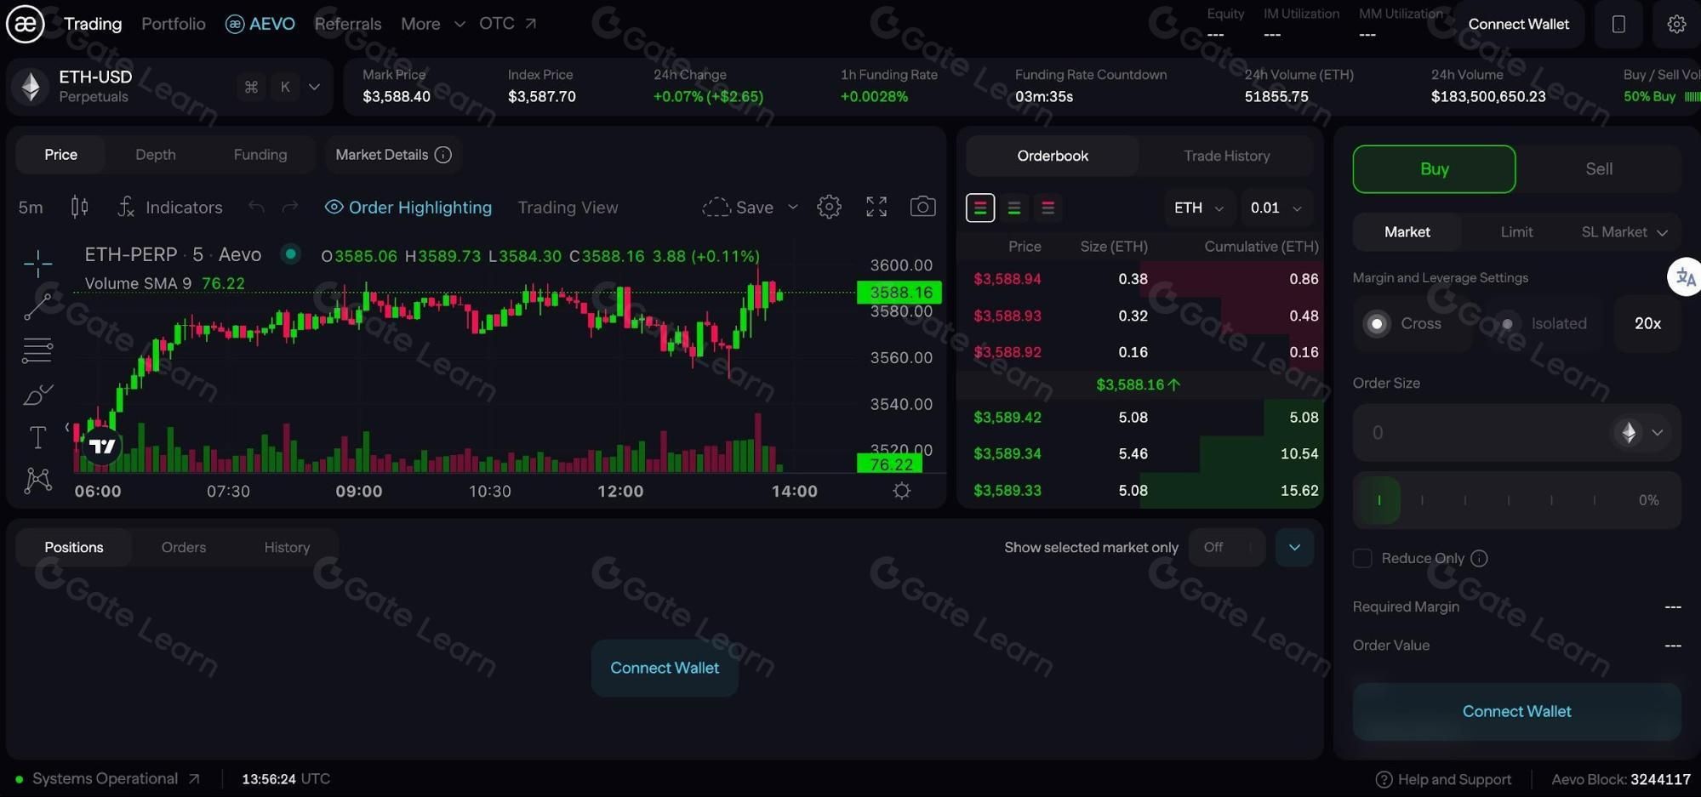Click order size percentage slider handle

pyautogui.click(x=1378, y=500)
